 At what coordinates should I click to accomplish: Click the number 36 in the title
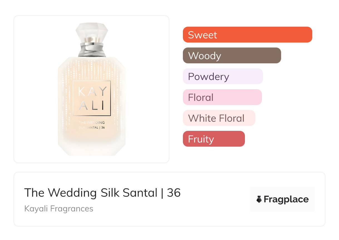click(x=174, y=192)
